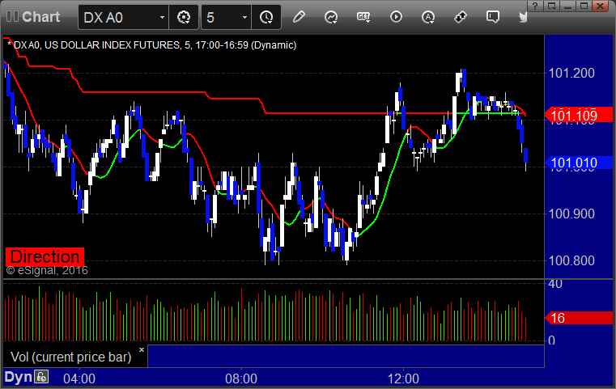Screen dimensions: 616x389
Task: Click the window link dropdown icon
Action: tap(551, 6)
